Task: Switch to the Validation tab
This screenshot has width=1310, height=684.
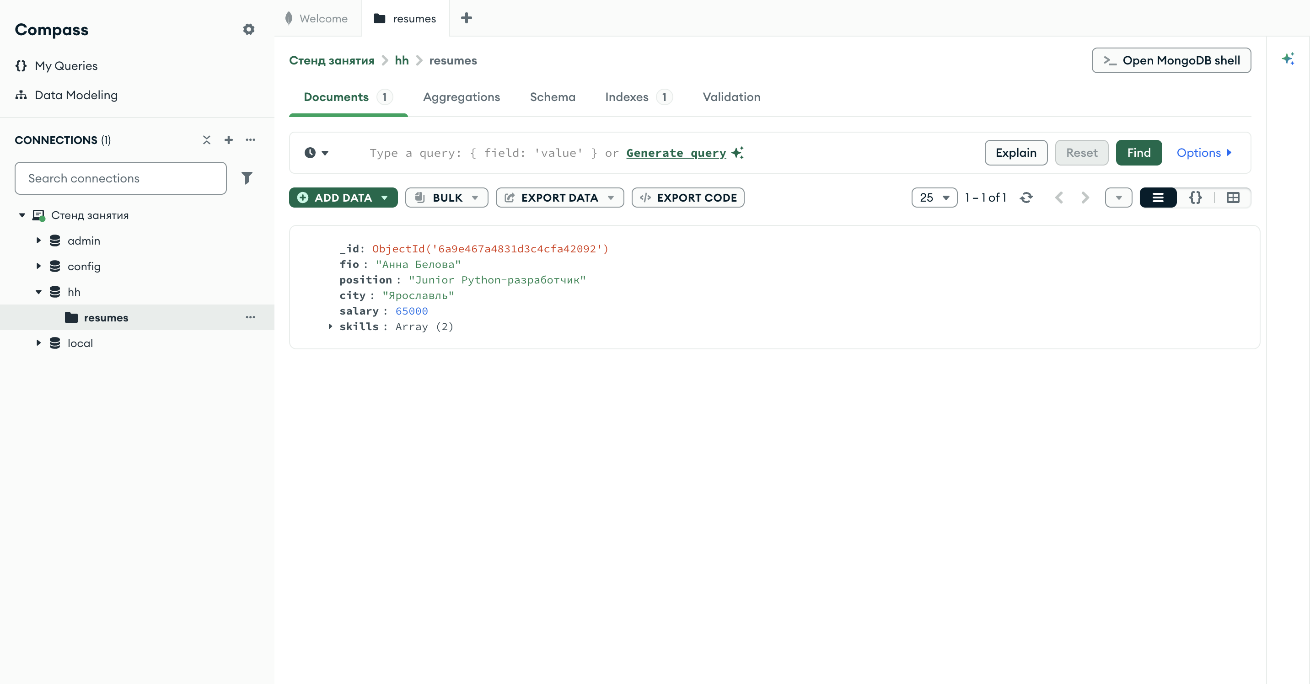Action: (x=731, y=97)
